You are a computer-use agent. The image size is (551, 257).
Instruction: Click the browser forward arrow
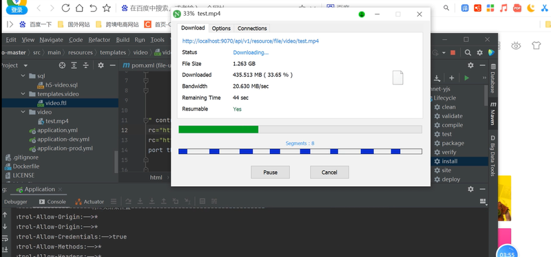click(52, 8)
